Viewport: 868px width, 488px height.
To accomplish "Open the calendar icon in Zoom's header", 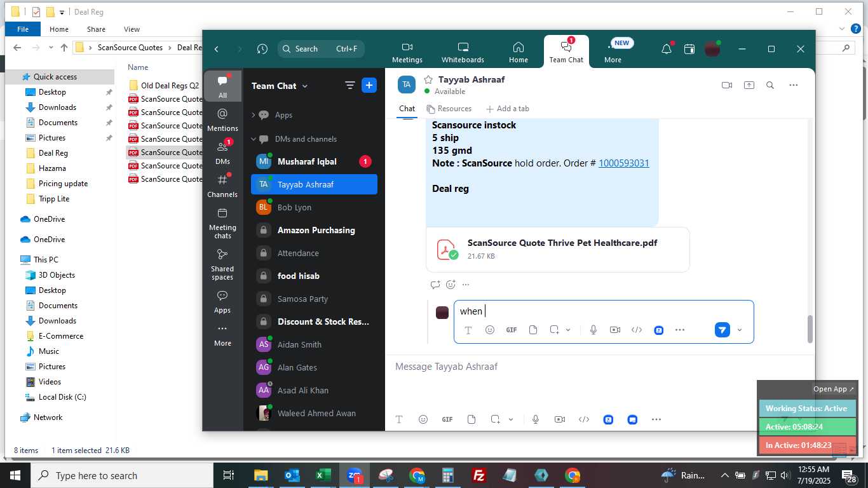I will 689,49.
